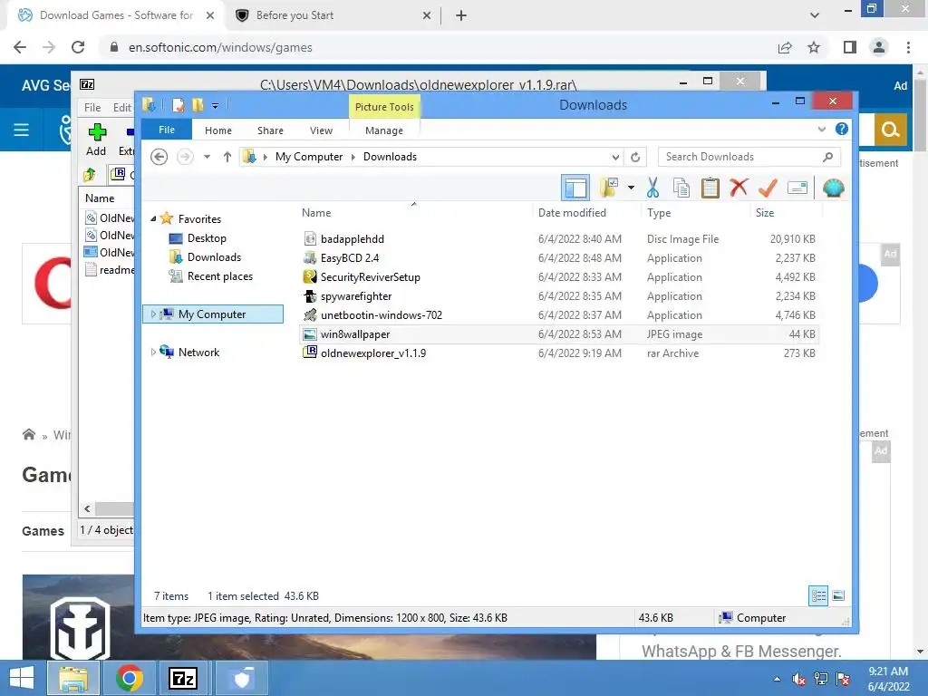Open the File tab in Explorer
The width and height of the screenshot is (928, 696).
167,130
